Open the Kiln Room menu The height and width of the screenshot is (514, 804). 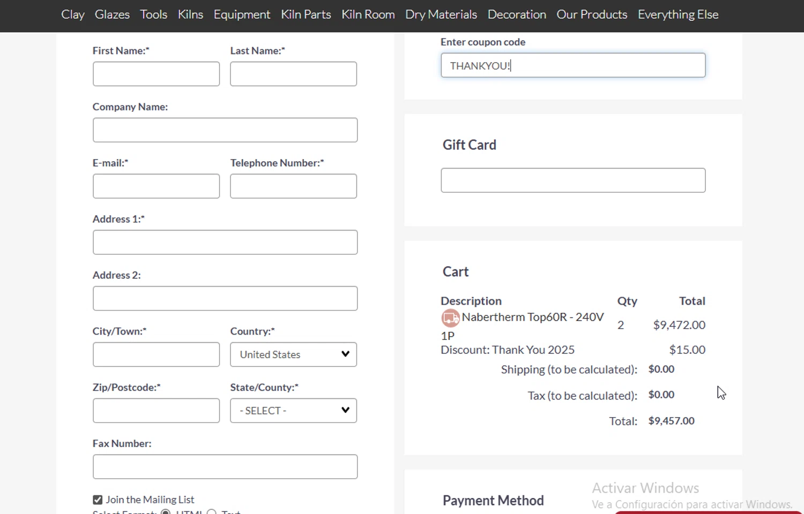click(368, 14)
